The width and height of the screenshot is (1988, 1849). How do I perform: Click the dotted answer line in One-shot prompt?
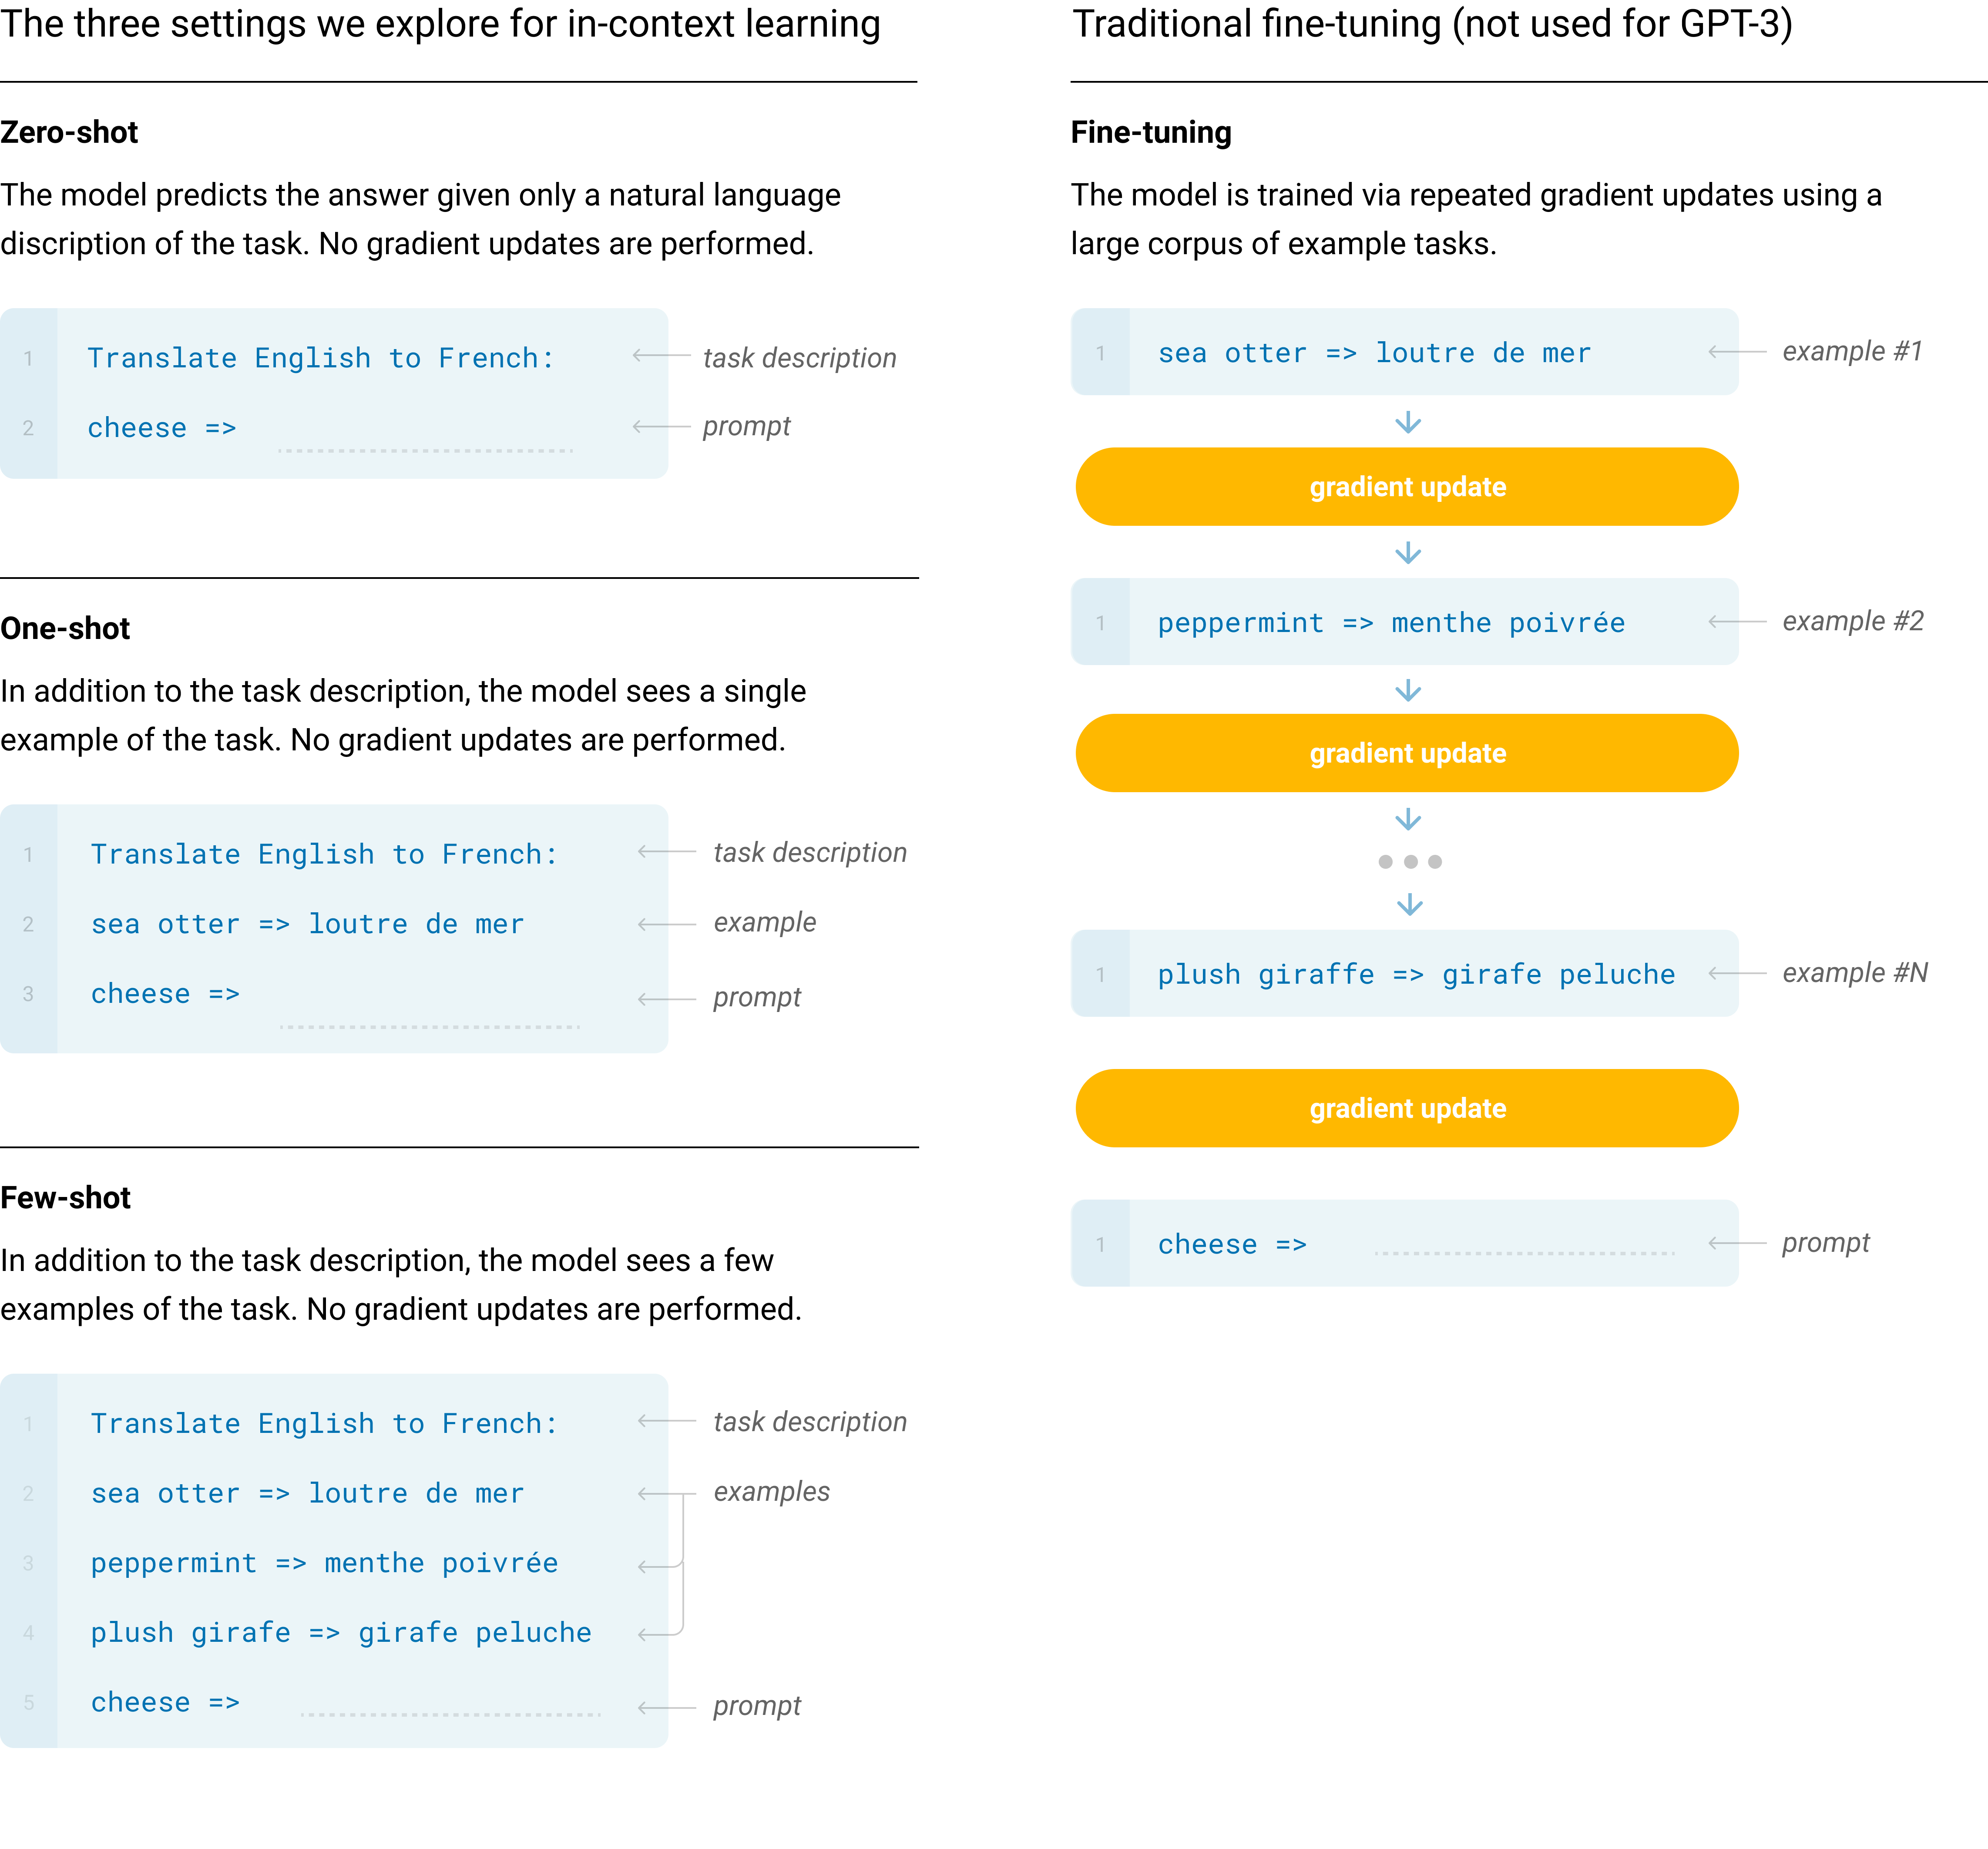point(430,1027)
